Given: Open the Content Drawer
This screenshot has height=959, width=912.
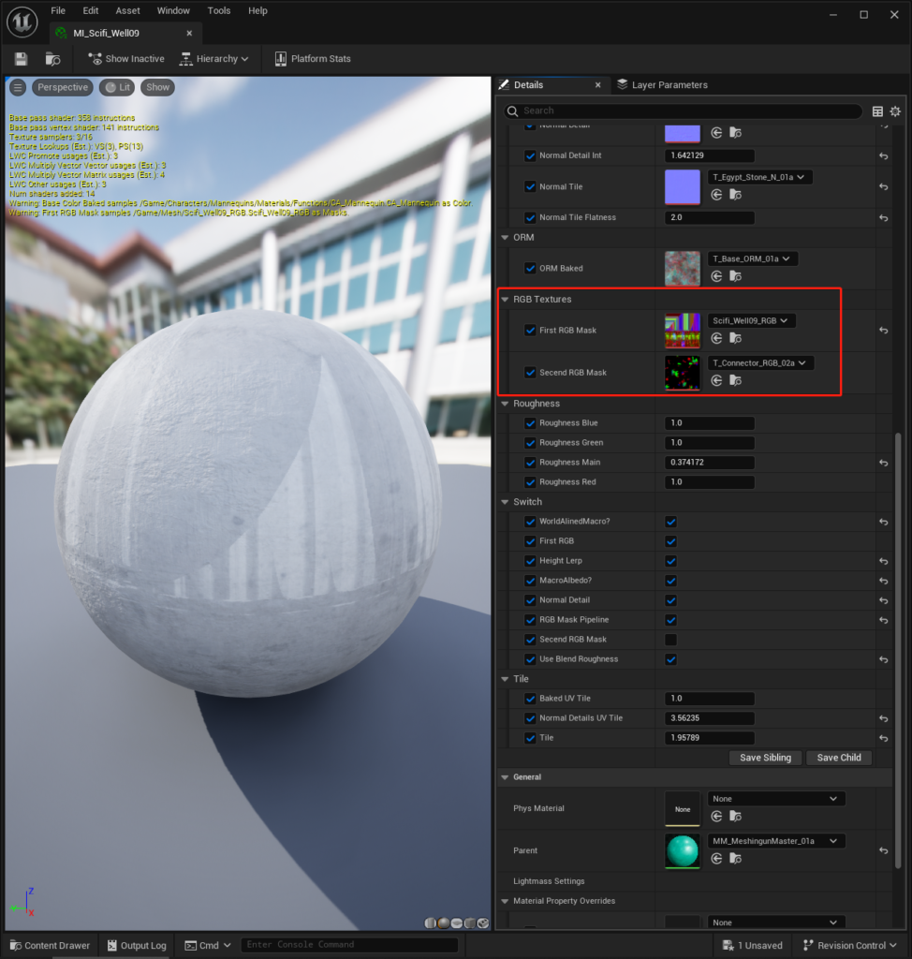Looking at the screenshot, I should 51,946.
